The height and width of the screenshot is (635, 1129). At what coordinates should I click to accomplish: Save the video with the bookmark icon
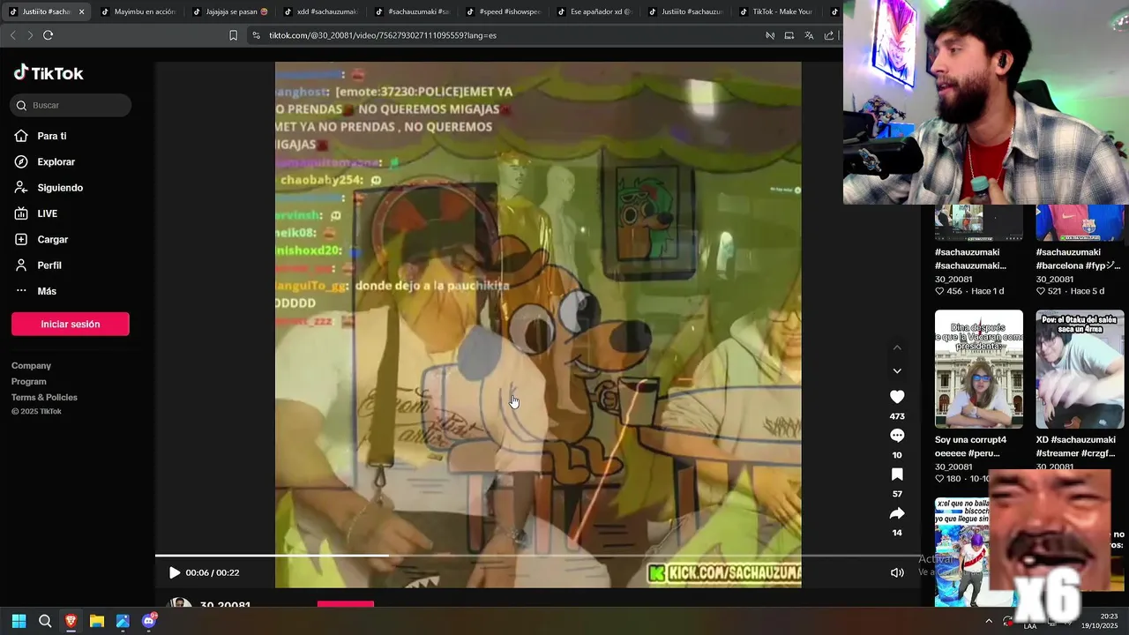(897, 474)
